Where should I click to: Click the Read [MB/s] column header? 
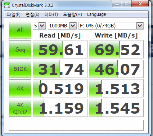coord(60,36)
